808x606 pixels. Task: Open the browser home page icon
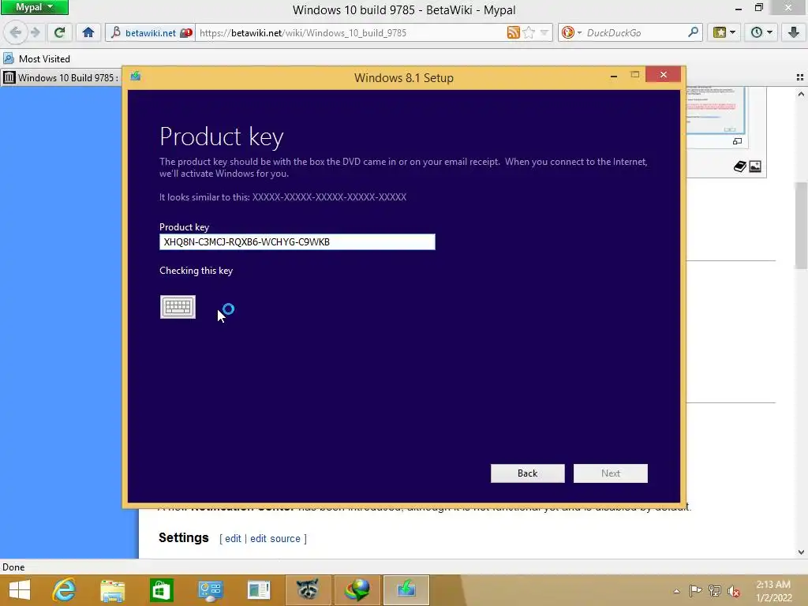click(x=88, y=32)
